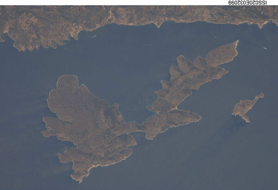Click the small boat wake near the mainland

pos(94,36)
